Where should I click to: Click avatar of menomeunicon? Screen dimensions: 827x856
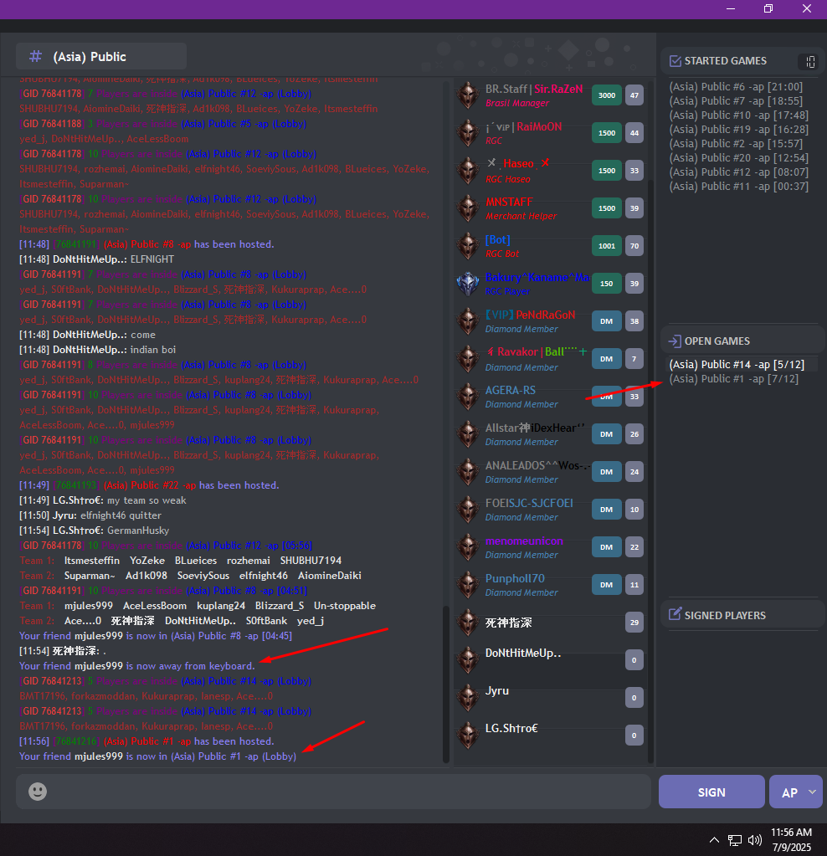[x=468, y=547]
